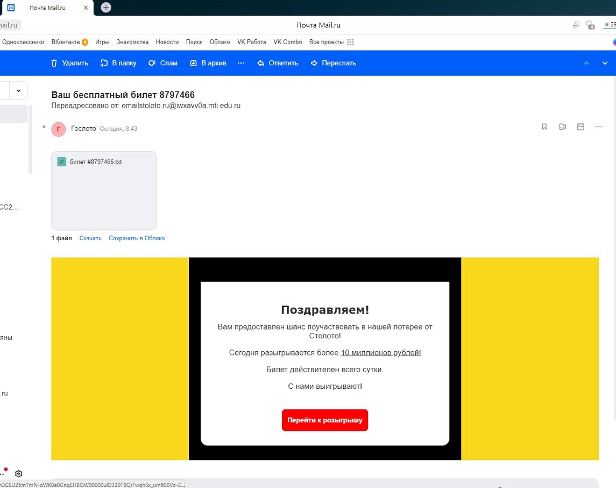Send the message В архив

[208, 63]
